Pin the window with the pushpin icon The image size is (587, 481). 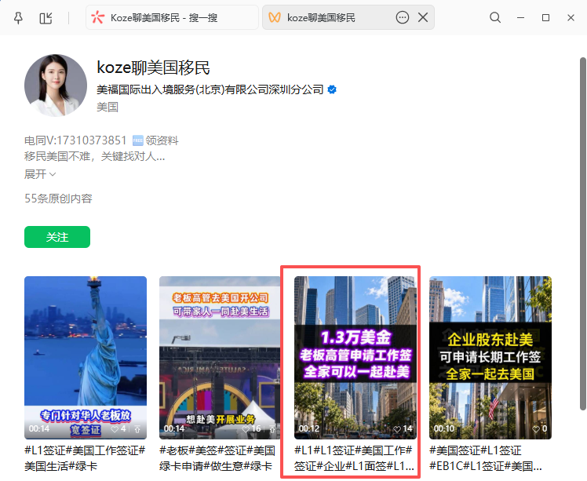tap(18, 17)
